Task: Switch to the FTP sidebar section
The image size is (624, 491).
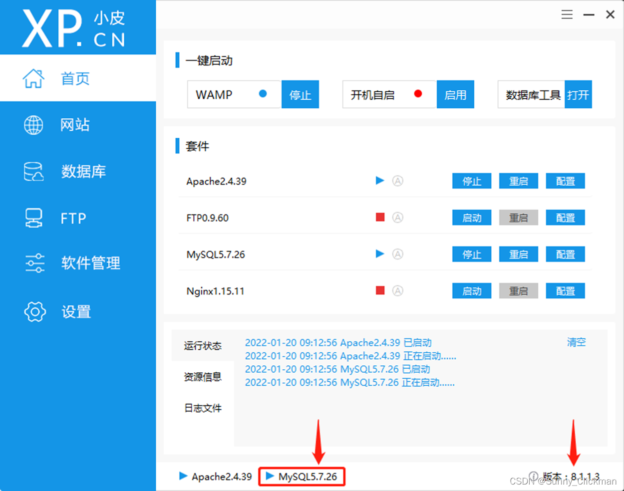Action: [73, 218]
